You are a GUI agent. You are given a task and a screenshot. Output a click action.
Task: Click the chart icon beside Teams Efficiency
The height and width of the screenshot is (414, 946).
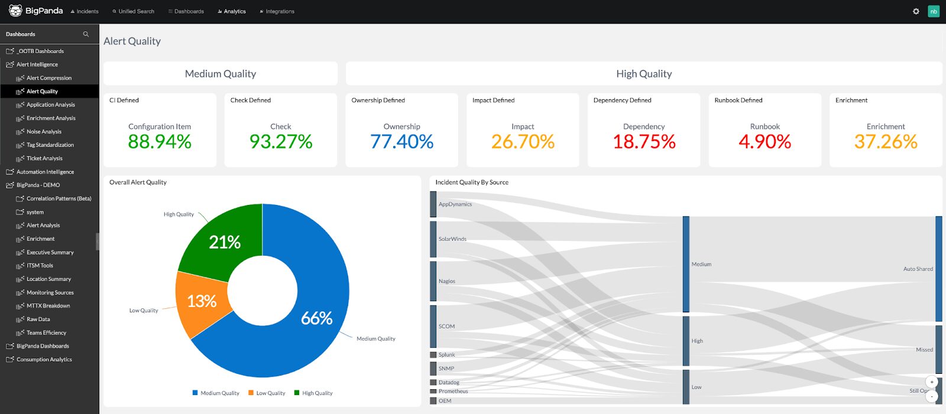20,332
